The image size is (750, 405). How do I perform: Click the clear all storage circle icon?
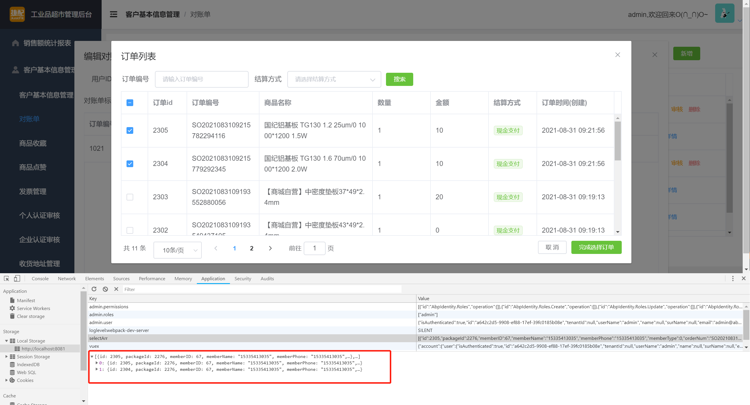coord(105,289)
